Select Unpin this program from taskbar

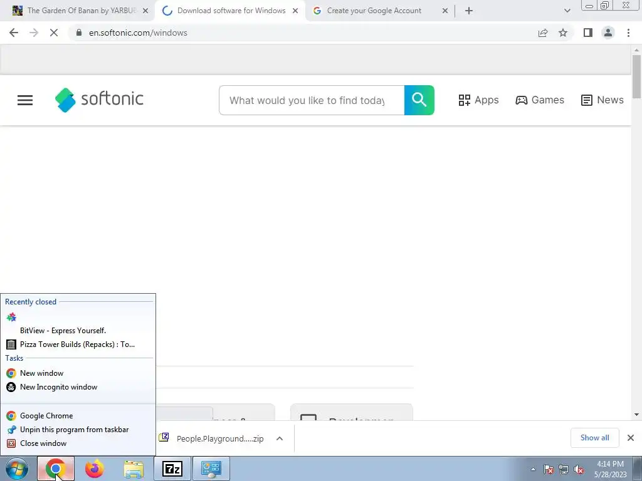tap(78, 430)
